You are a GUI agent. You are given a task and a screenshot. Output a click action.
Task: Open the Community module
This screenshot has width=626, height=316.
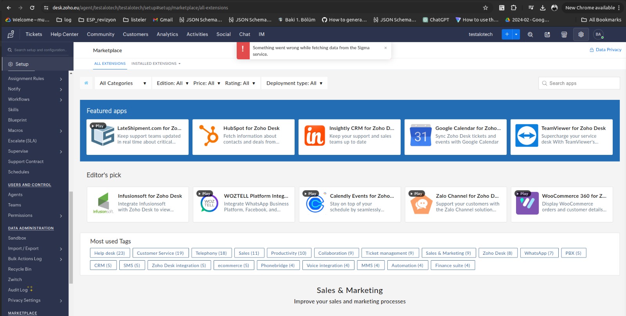pos(101,34)
